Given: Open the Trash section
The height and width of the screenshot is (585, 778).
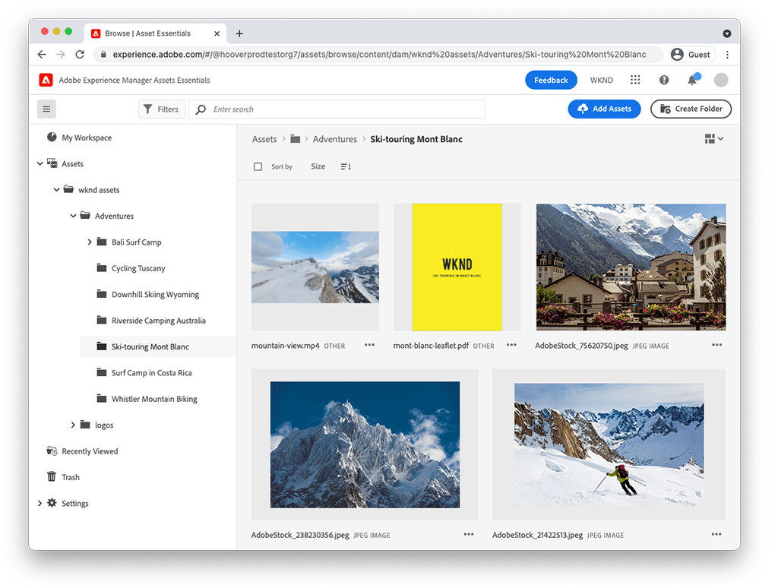Looking at the screenshot, I should (71, 476).
